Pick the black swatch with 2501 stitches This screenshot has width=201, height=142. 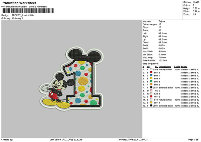pyautogui.click(x=151, y=105)
